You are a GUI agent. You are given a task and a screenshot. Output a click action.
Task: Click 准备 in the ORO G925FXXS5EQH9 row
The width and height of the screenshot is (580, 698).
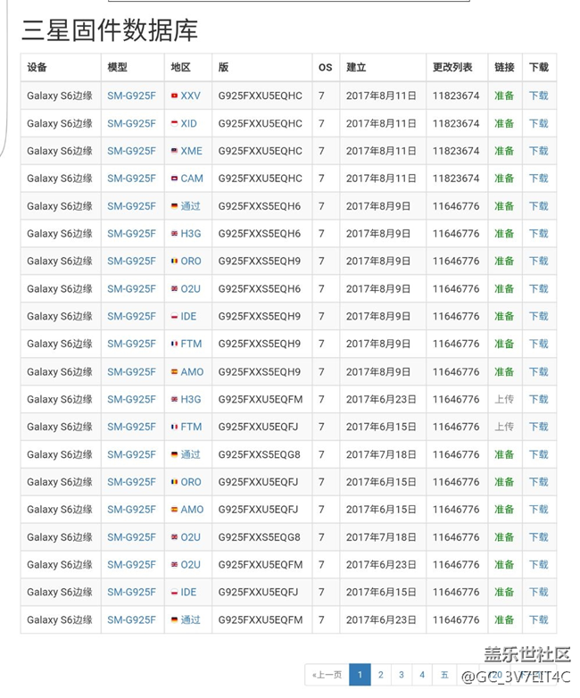coord(504,262)
